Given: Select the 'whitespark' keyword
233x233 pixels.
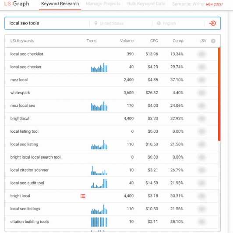Looking at the screenshot, I should (x=20, y=93).
